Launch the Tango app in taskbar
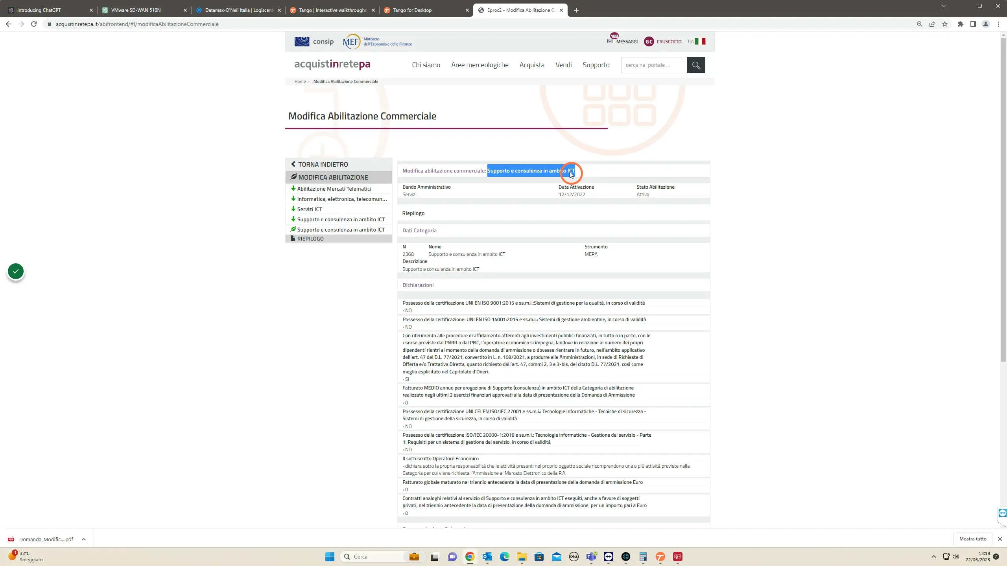The width and height of the screenshot is (1007, 566). 660,557
